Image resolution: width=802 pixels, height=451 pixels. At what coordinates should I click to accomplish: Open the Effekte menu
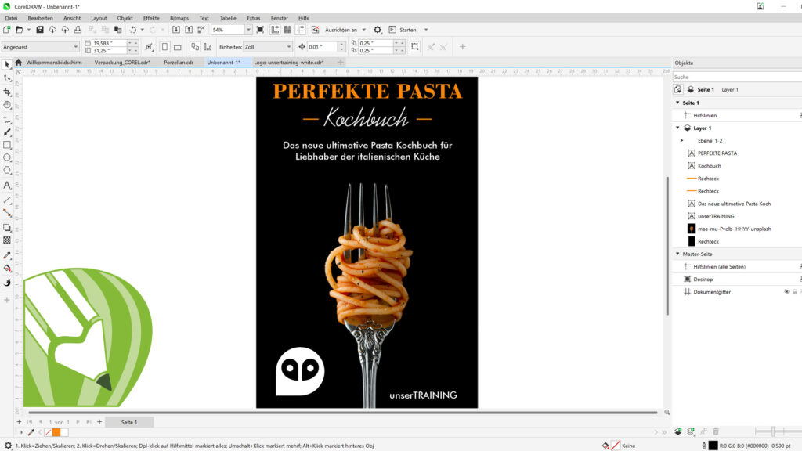[151, 18]
